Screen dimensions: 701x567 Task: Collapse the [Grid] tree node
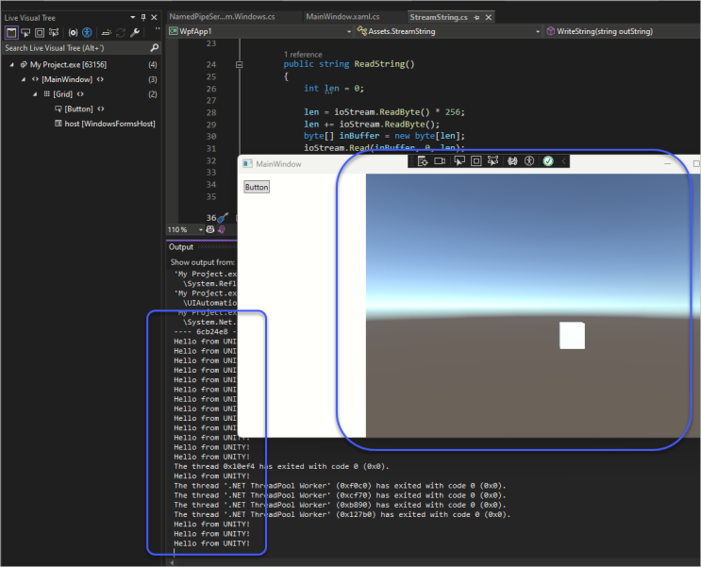click(35, 94)
